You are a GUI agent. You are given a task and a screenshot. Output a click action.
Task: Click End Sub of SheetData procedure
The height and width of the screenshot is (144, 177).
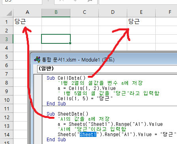pyautogui.click(x=56, y=140)
